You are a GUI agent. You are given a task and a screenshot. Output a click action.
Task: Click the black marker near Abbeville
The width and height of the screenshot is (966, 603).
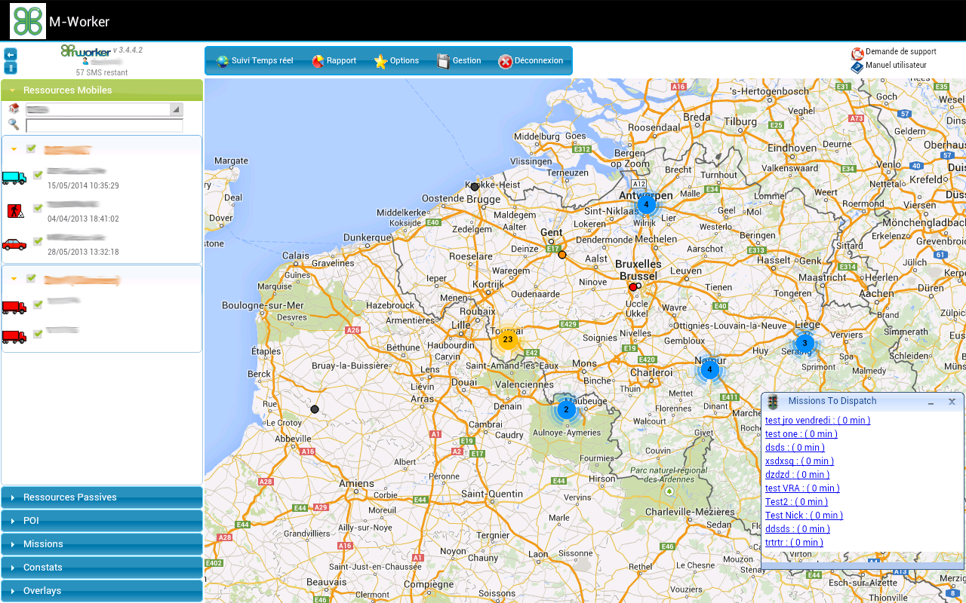(x=315, y=409)
